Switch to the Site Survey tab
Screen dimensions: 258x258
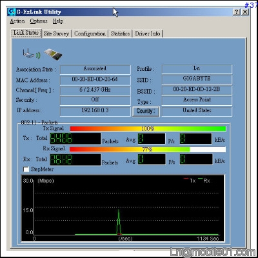point(56,34)
